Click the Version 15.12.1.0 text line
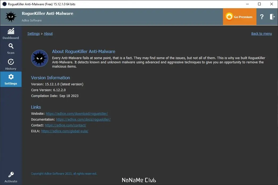This screenshot has height=185, width=278. tap(57, 84)
